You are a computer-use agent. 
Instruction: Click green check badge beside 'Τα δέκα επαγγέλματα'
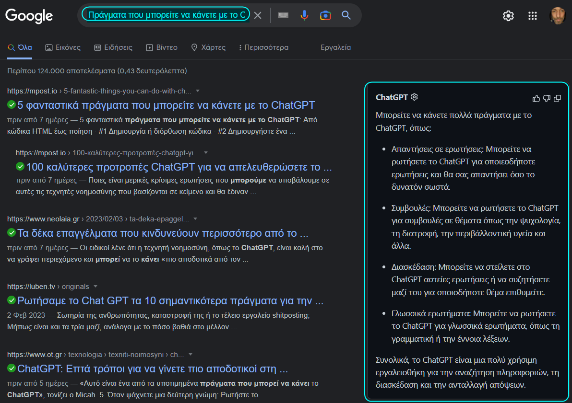pyautogui.click(x=12, y=232)
